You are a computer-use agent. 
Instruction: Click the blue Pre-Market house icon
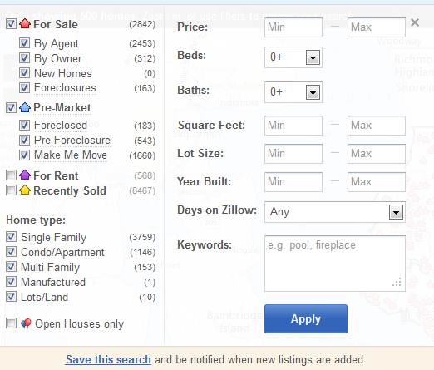(25, 107)
